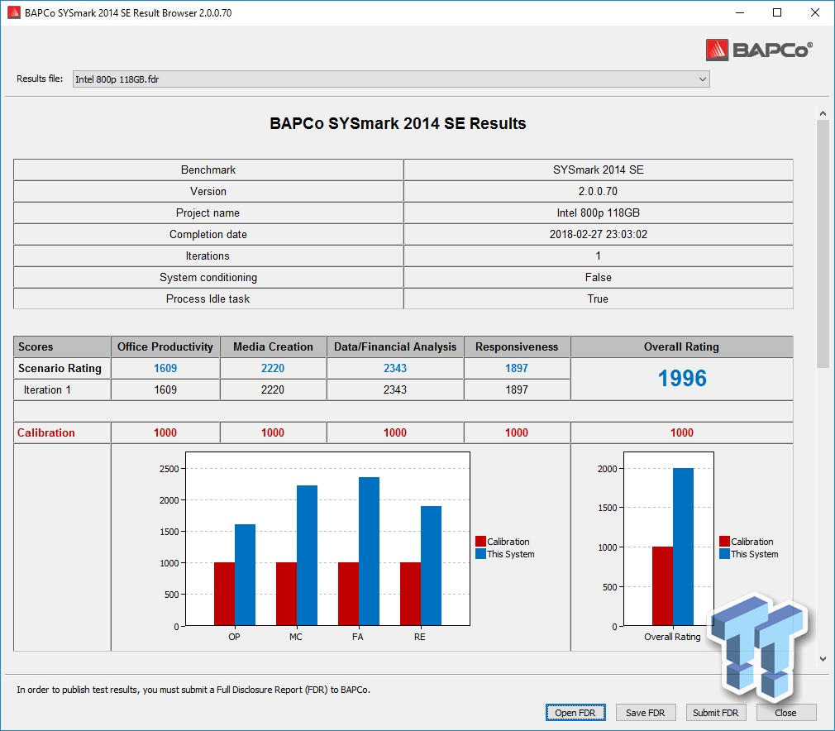The height and width of the screenshot is (731, 835).
Task: Click the BAPCo SYSmark title bar app icon
Action: click(13, 12)
